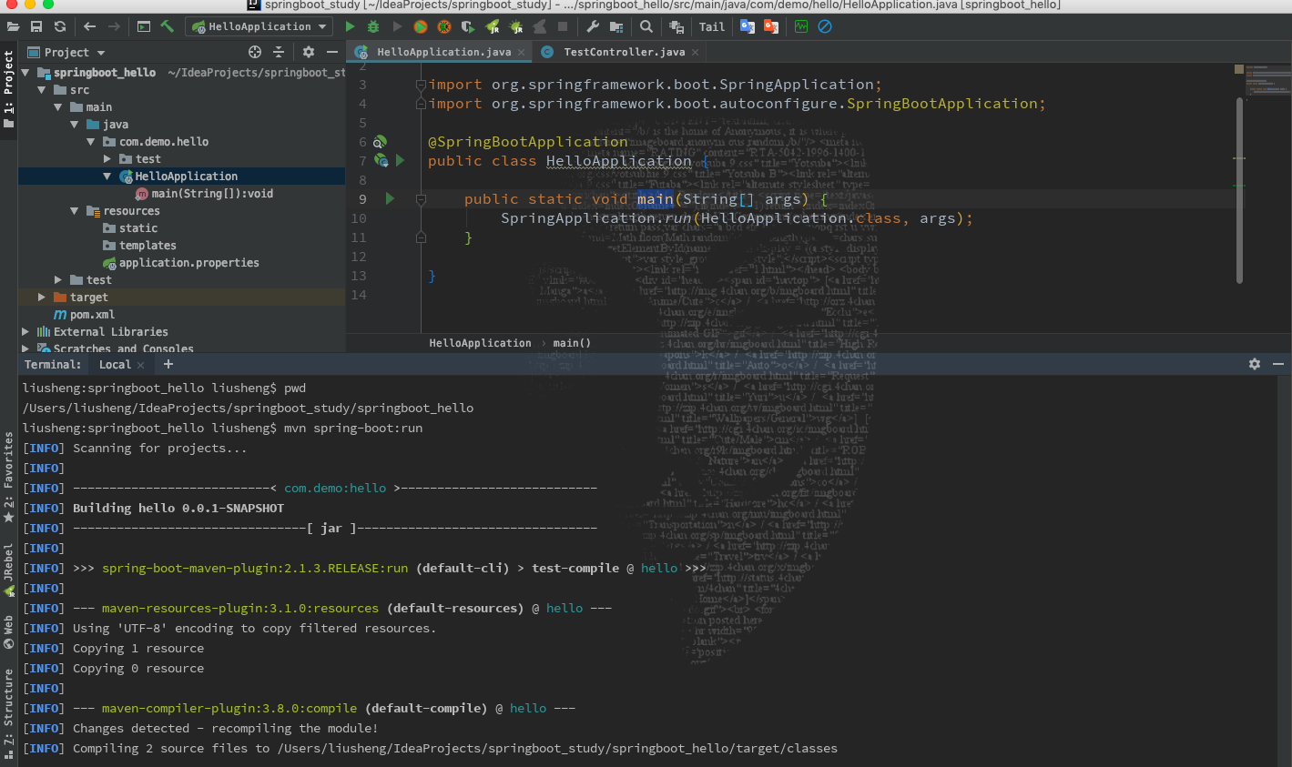Click Collapse All icon in Project panel
Screen dimensions: 1292x767
(x=279, y=52)
